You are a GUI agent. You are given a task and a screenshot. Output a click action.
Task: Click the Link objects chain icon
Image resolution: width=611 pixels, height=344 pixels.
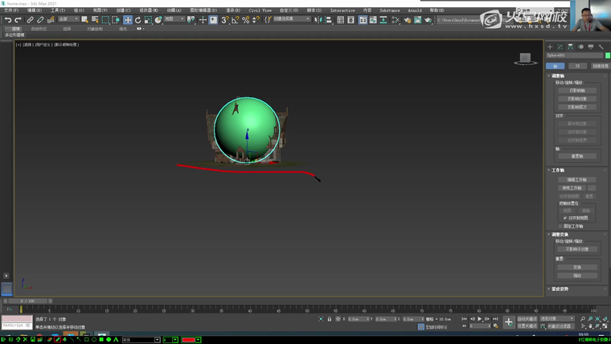30,19
